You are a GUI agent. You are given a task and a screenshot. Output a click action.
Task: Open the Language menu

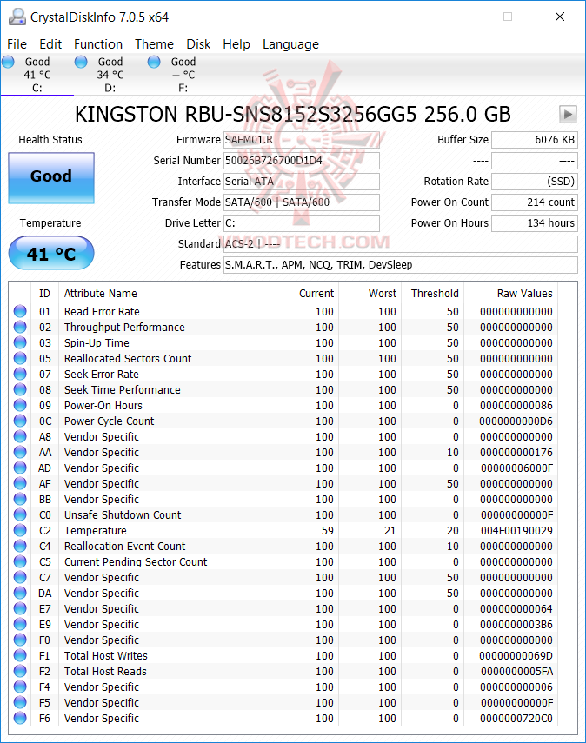point(290,44)
